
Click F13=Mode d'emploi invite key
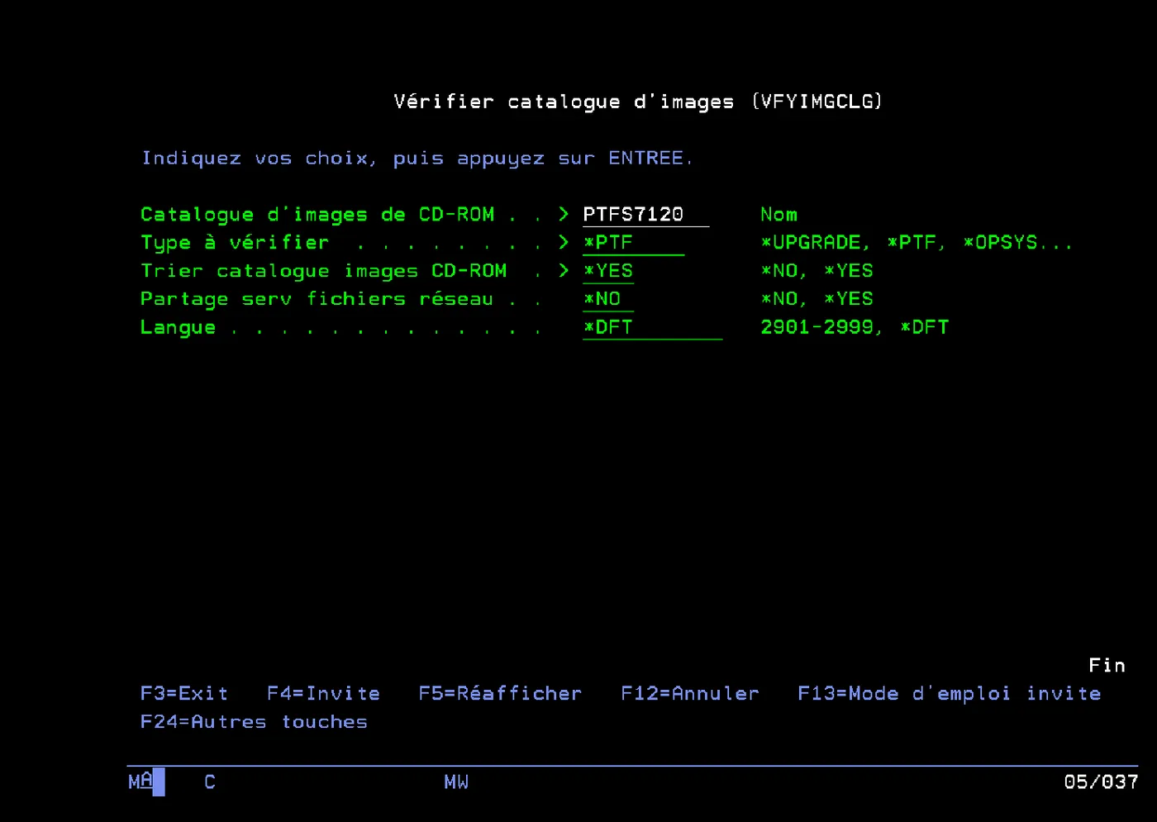coord(949,694)
